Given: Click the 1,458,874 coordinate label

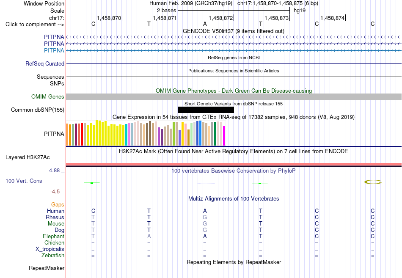Looking at the screenshot, I should click(x=333, y=18).
